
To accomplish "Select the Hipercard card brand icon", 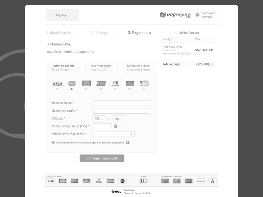I will click(x=100, y=84).
